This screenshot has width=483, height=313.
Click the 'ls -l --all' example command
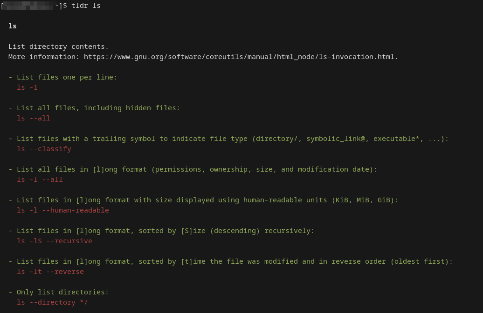click(x=40, y=180)
